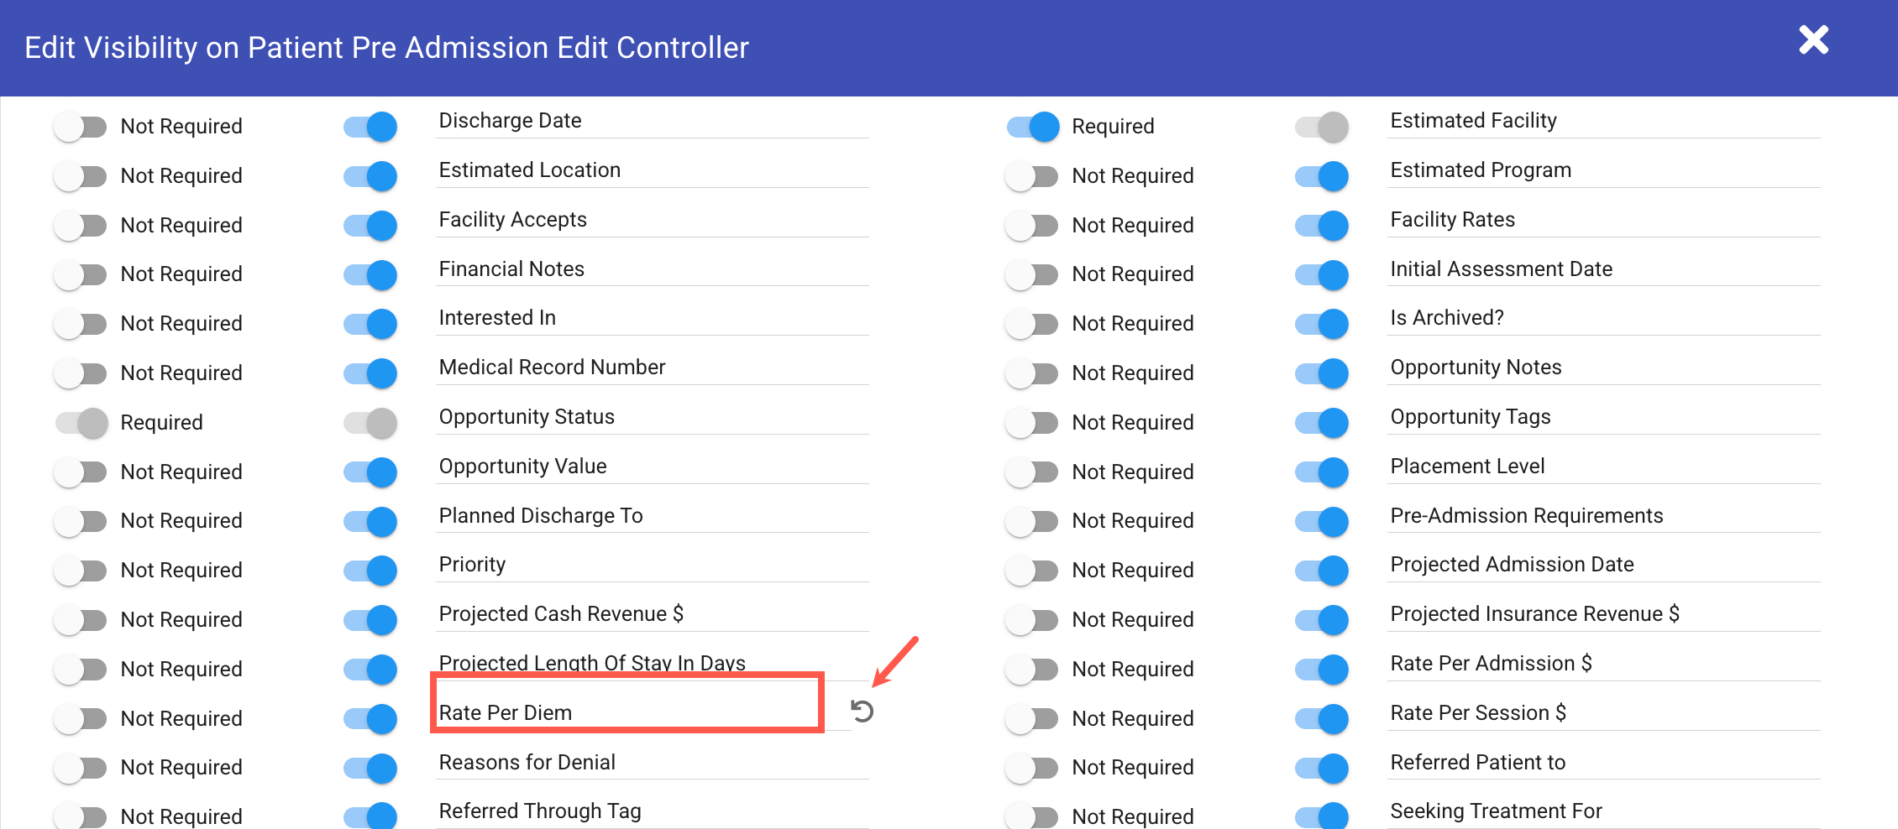The width and height of the screenshot is (1898, 829).
Task: Hide the Projected Cash Revenue $ field
Action: click(370, 620)
